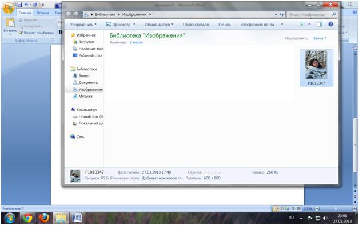Click the magnifier search icon in Explorer
The width and height of the screenshot is (359, 225).
point(334,14)
